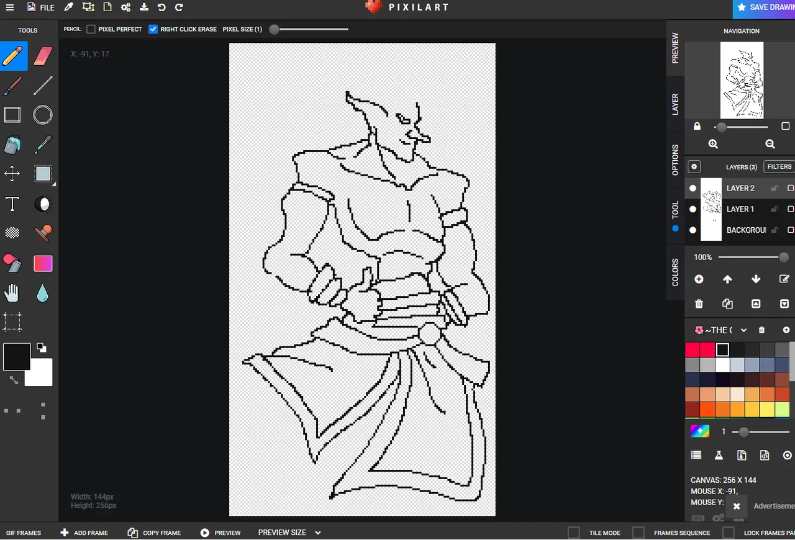Click the Resize canvas icon in top toolbar
Viewport: 795px width, 540px height.
pos(88,7)
